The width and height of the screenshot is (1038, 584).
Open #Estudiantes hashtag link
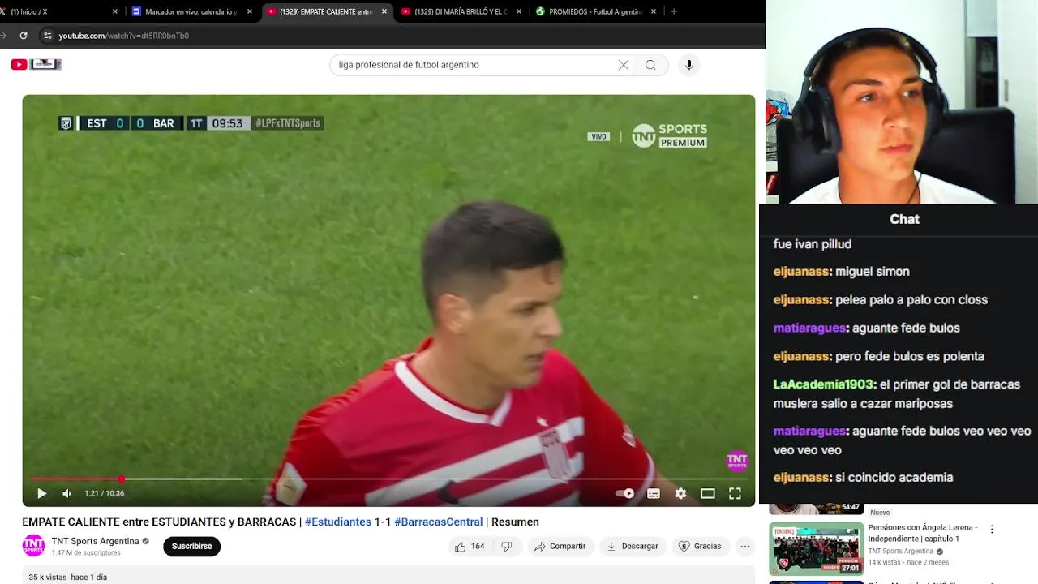click(338, 522)
